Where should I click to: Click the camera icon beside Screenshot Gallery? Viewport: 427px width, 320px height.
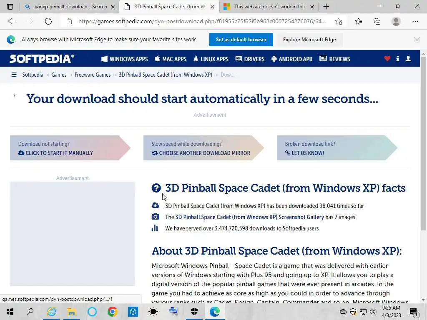[155, 217]
